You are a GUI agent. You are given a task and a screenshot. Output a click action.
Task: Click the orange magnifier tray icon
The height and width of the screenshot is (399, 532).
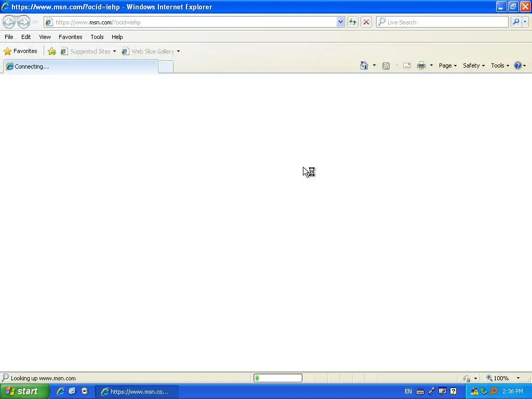(x=494, y=392)
